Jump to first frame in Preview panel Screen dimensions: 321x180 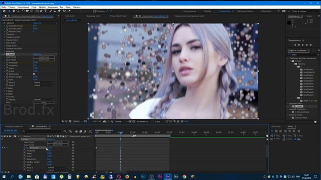point(295,45)
